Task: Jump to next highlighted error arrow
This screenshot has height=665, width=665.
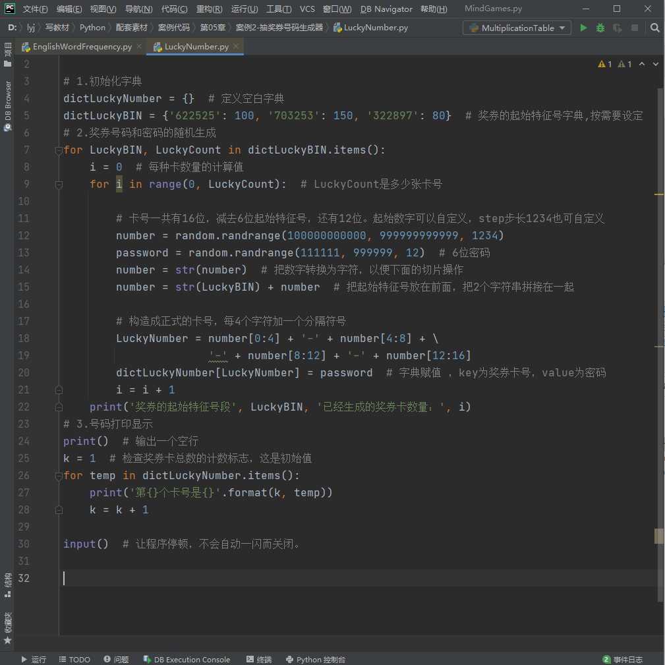Action: 656,64
